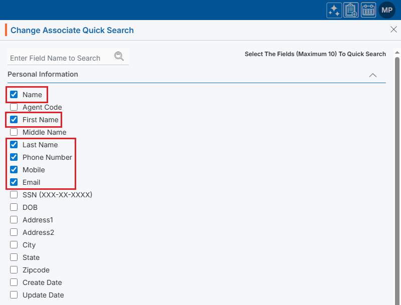Click the scrollbar up arrow
The height and width of the screenshot is (305, 401).
[397, 52]
